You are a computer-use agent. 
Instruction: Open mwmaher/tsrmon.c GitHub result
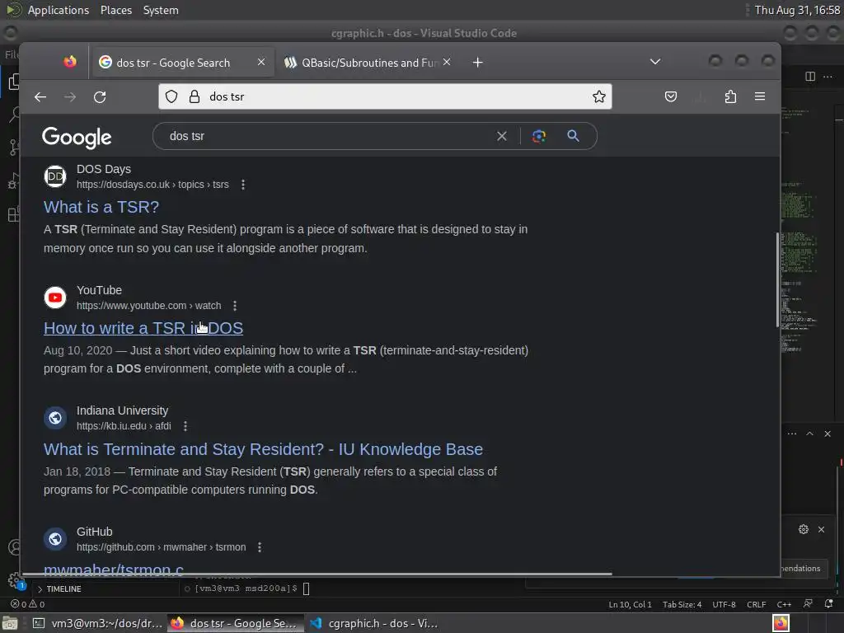click(x=114, y=570)
